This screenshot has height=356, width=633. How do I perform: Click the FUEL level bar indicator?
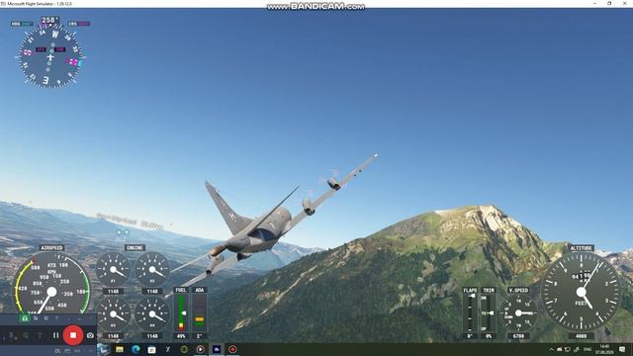[181, 312]
